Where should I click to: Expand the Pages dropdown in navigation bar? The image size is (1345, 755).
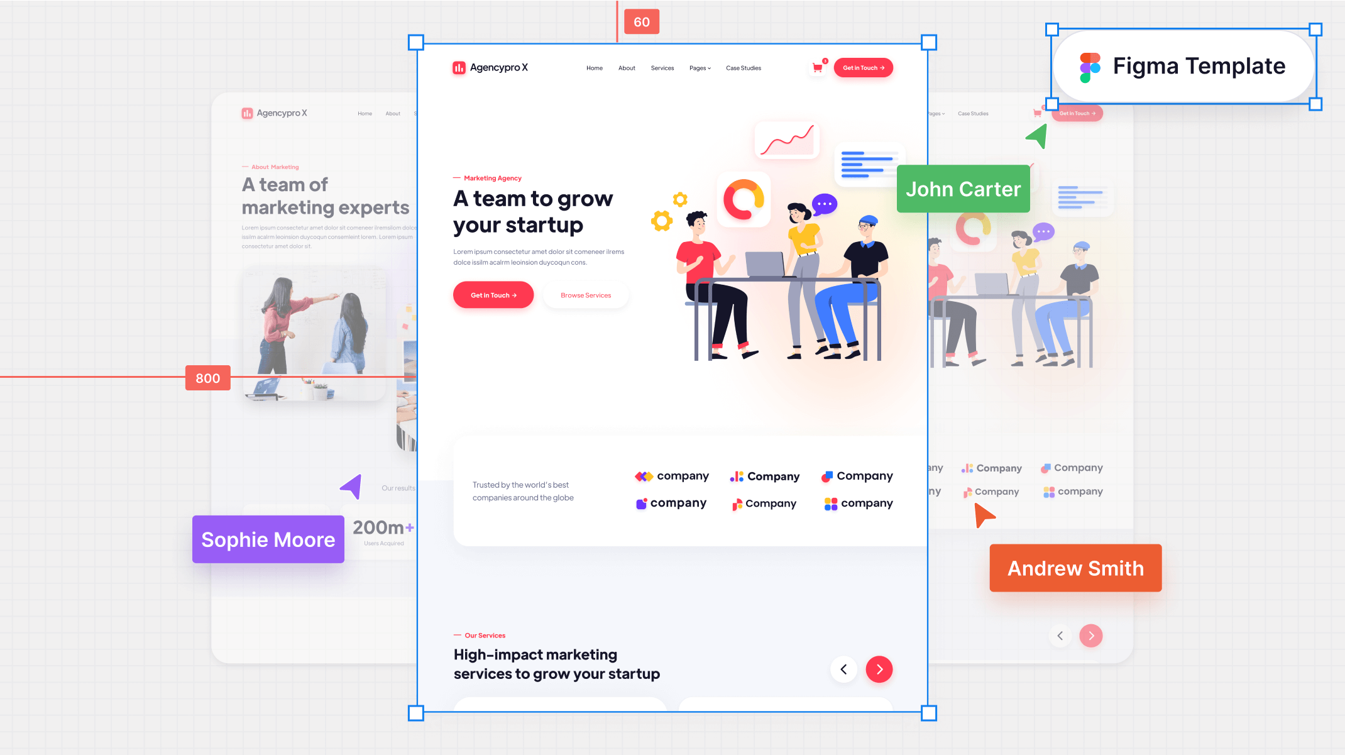point(700,67)
